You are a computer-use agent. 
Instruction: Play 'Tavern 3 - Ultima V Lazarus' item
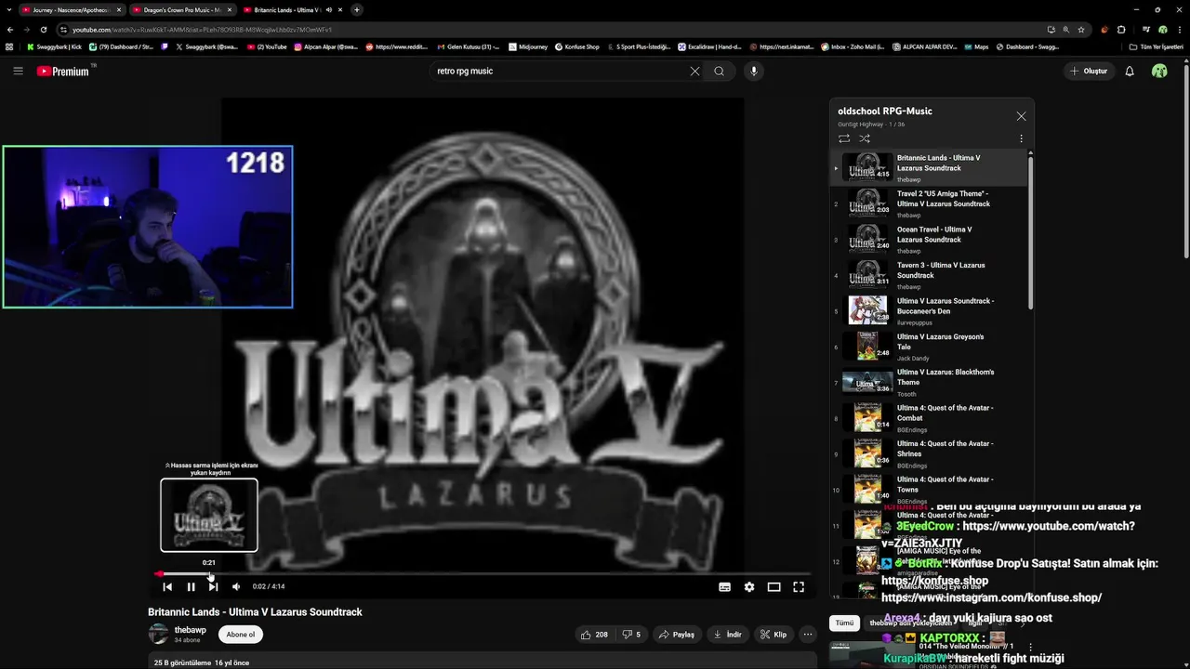click(928, 275)
